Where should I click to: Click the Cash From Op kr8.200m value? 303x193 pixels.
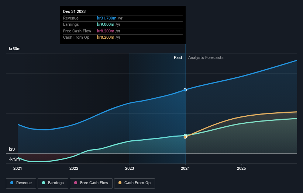tap(106, 38)
